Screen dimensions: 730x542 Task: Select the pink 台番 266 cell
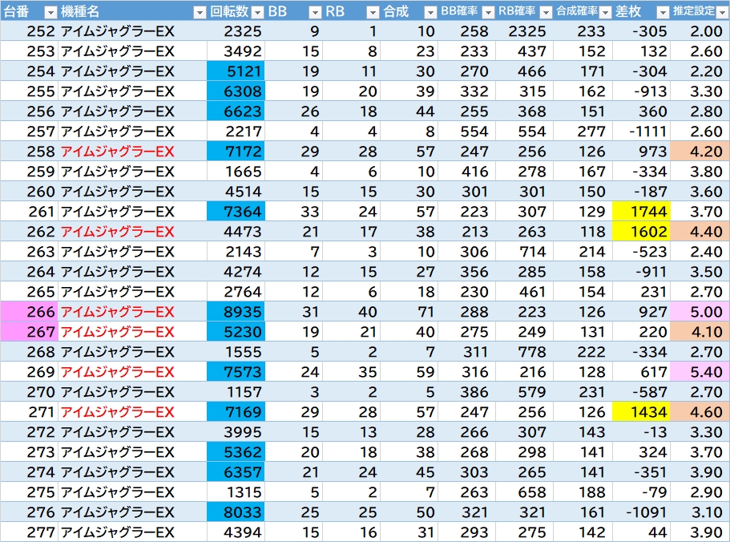coord(29,312)
